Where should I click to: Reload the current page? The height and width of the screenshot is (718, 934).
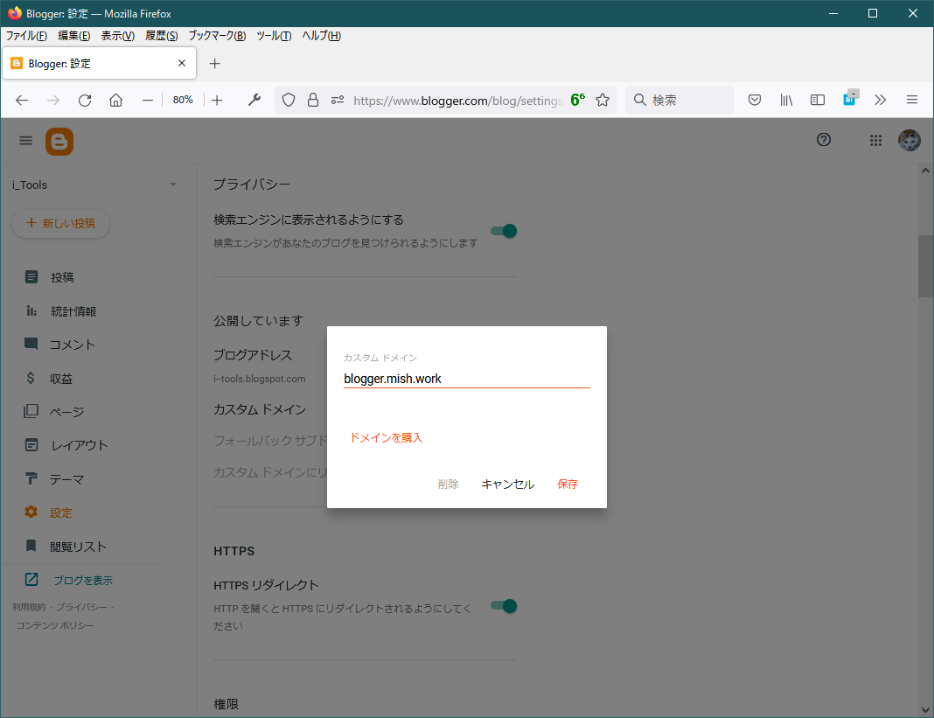tap(85, 100)
